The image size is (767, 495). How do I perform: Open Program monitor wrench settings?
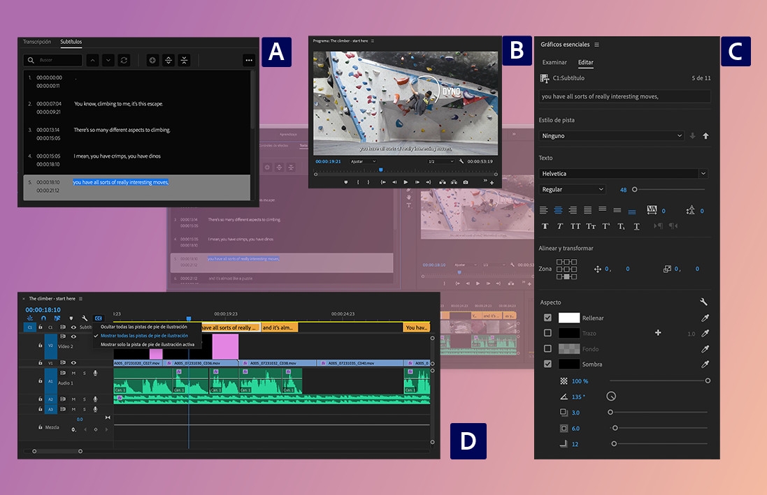tap(461, 161)
